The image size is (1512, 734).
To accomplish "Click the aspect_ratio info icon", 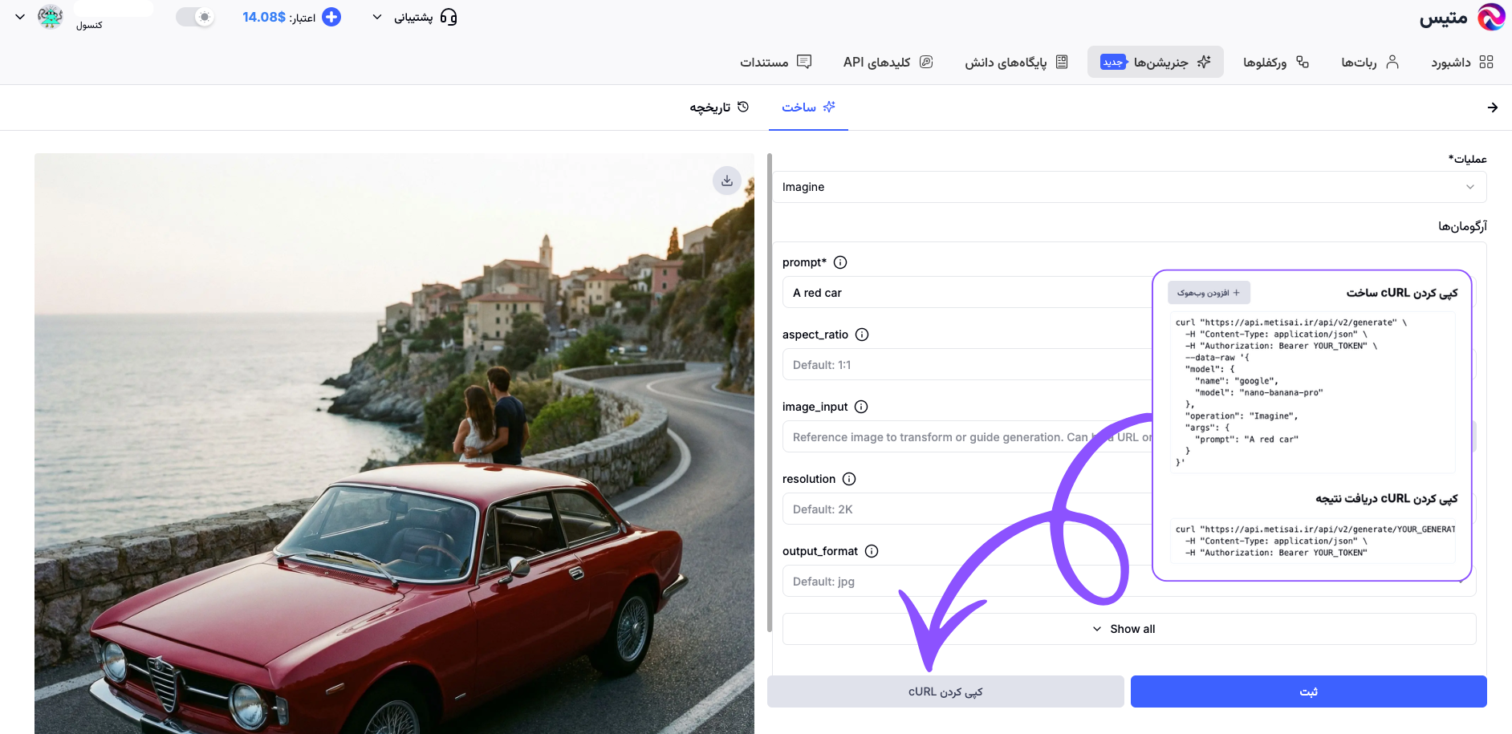I will (862, 335).
